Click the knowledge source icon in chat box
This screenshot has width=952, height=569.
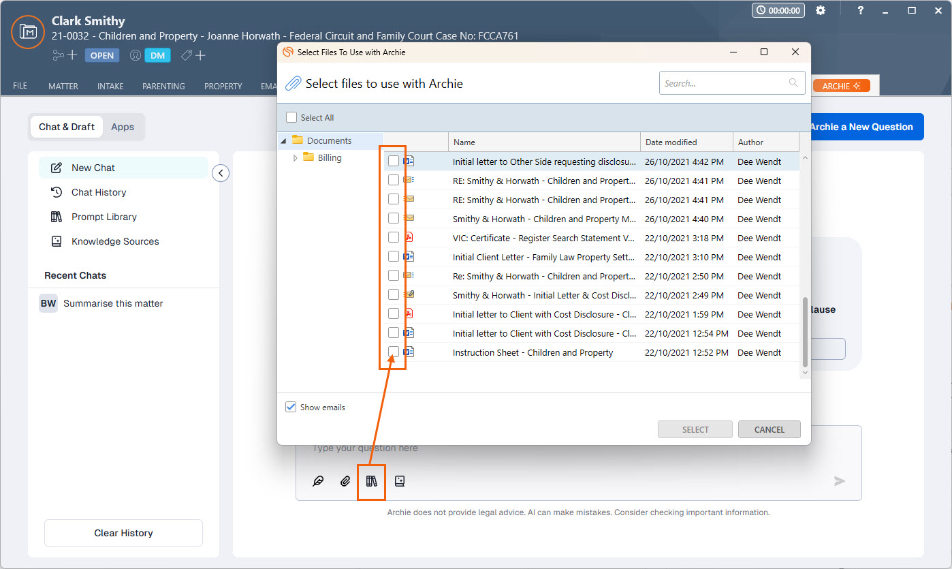click(400, 481)
